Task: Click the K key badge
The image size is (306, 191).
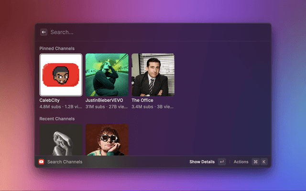Action: click(x=263, y=162)
